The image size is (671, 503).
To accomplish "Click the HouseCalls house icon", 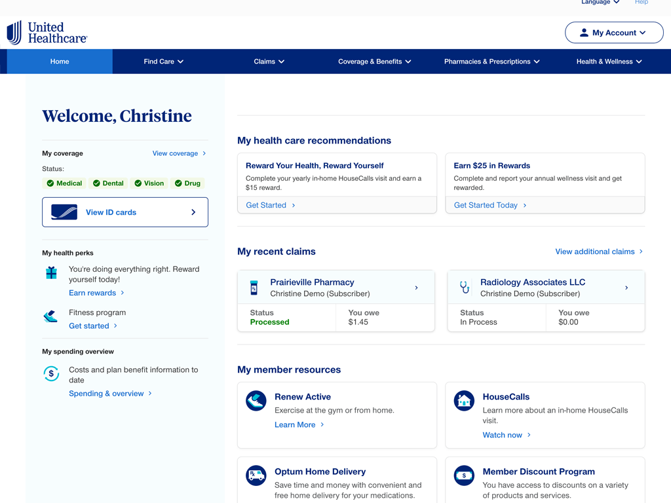I will (x=464, y=401).
